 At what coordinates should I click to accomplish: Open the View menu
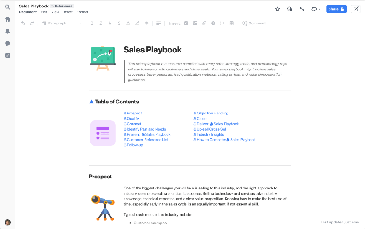tap(55, 12)
